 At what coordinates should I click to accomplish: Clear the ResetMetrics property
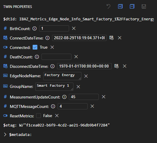(57, 116)
